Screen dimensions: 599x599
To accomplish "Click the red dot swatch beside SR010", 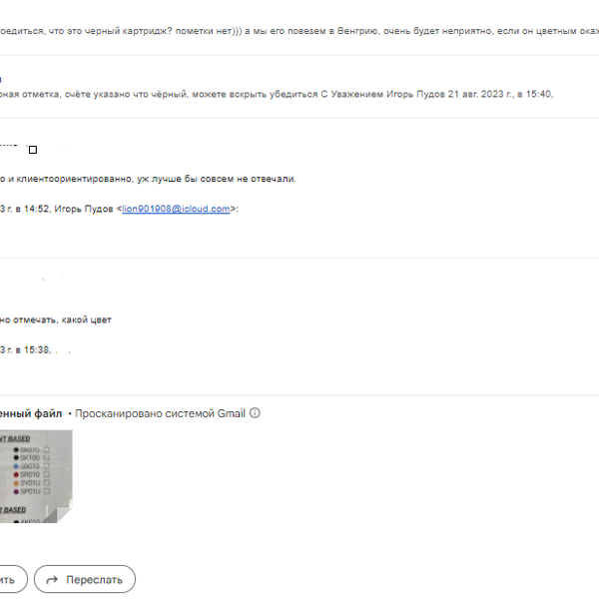I will [16, 475].
